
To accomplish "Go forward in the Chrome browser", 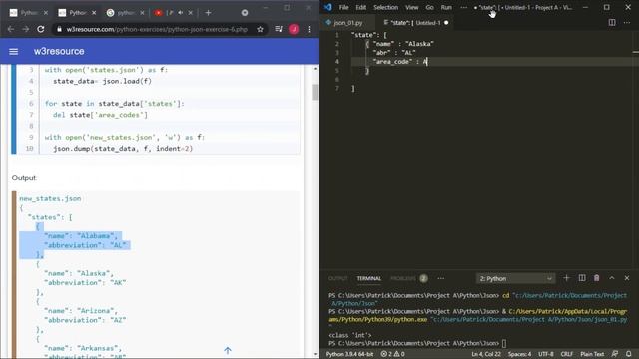I will coord(26,29).
